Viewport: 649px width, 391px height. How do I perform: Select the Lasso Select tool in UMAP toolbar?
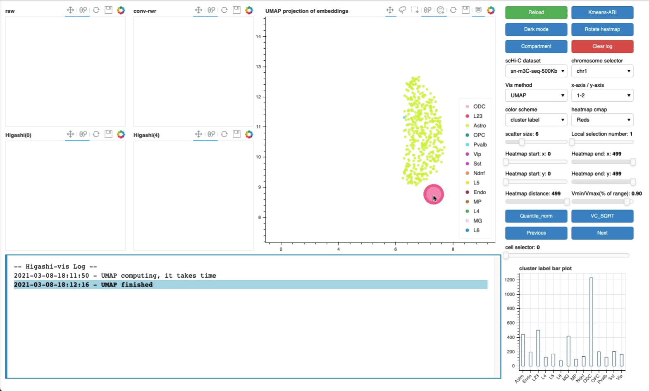tap(402, 10)
